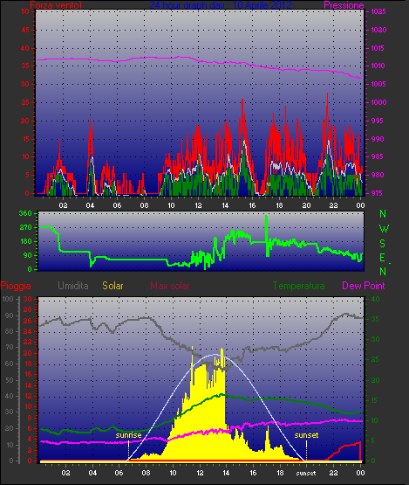Click the 24 hour graph day title
This screenshot has width=409, height=485.
(x=221, y=5)
